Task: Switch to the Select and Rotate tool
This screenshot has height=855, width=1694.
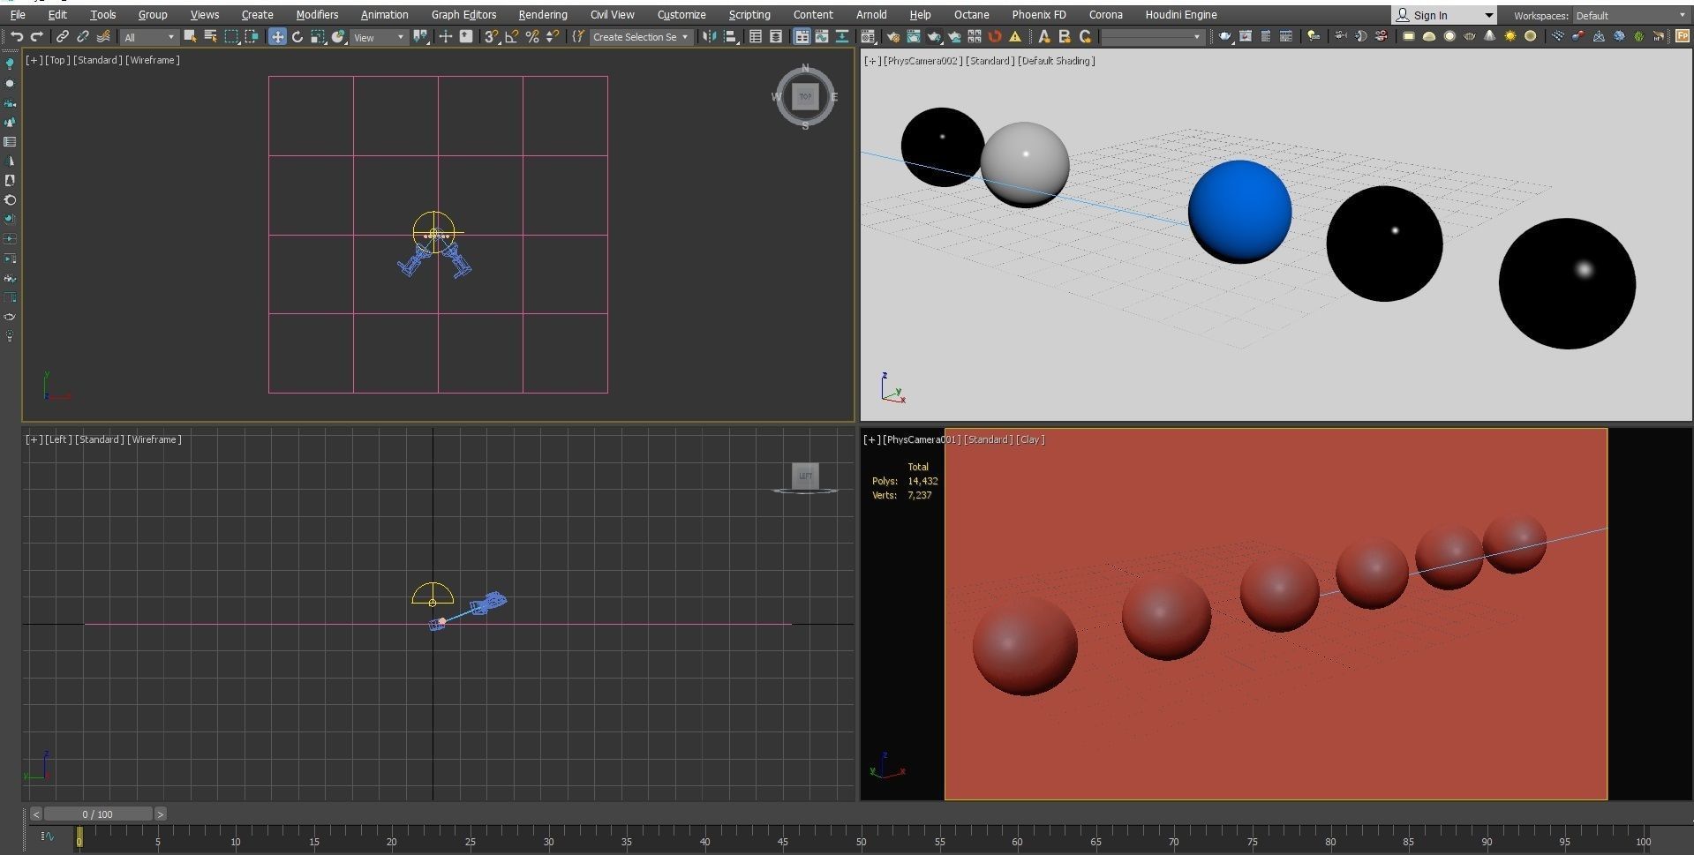Action: click(x=297, y=36)
